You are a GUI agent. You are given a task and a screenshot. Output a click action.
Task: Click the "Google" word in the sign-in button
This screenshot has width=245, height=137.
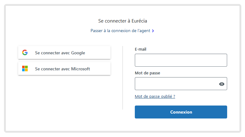point(78,53)
